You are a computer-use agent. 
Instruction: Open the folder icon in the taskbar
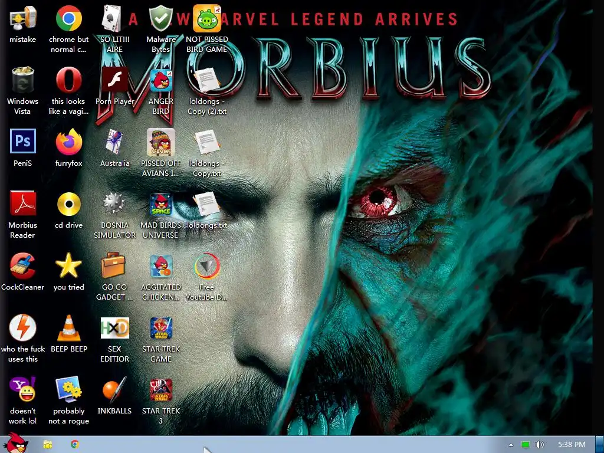47,445
